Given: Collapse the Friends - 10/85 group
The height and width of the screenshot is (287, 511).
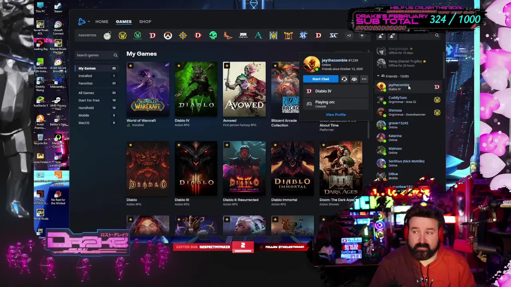Looking at the screenshot, I should click(x=378, y=76).
